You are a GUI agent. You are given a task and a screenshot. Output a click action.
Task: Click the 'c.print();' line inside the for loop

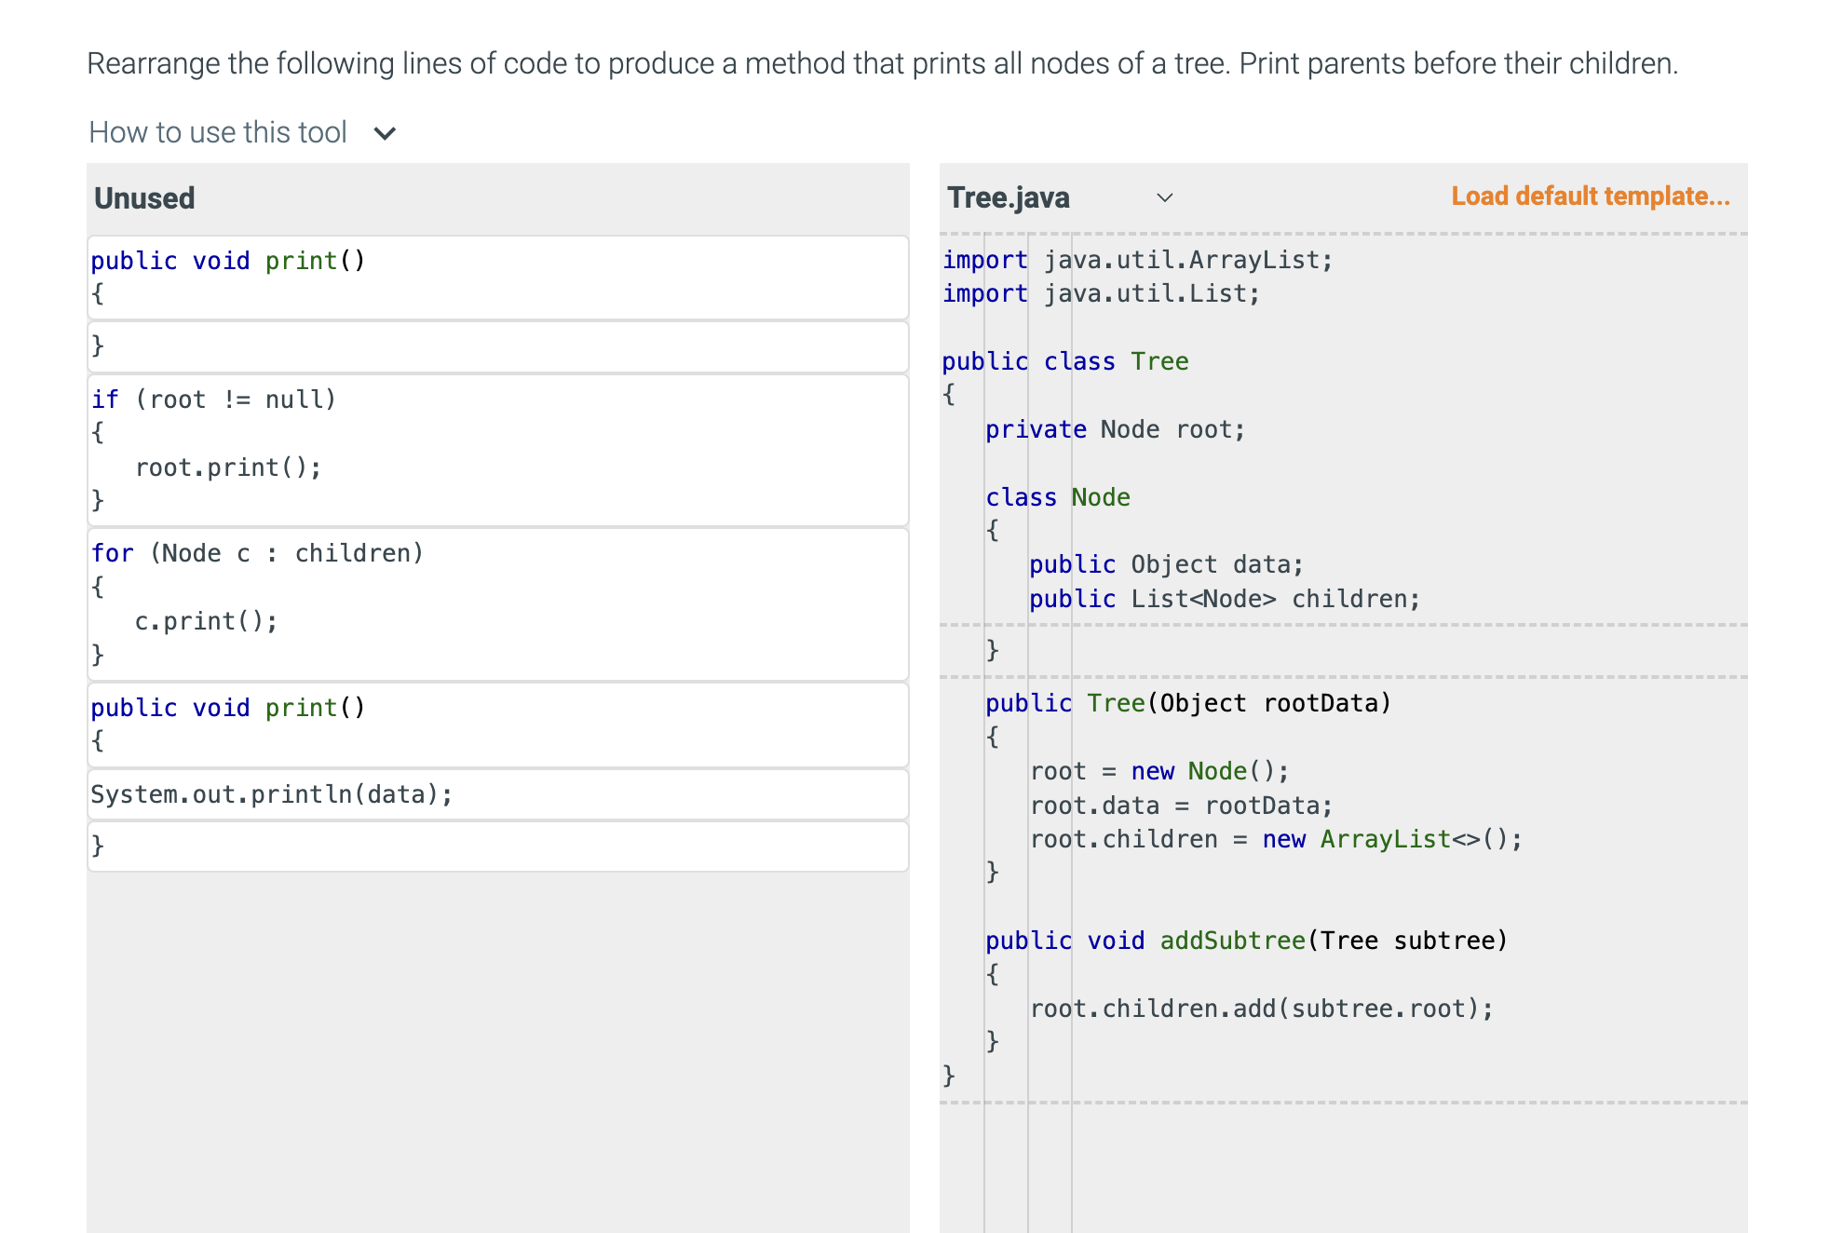point(205,620)
